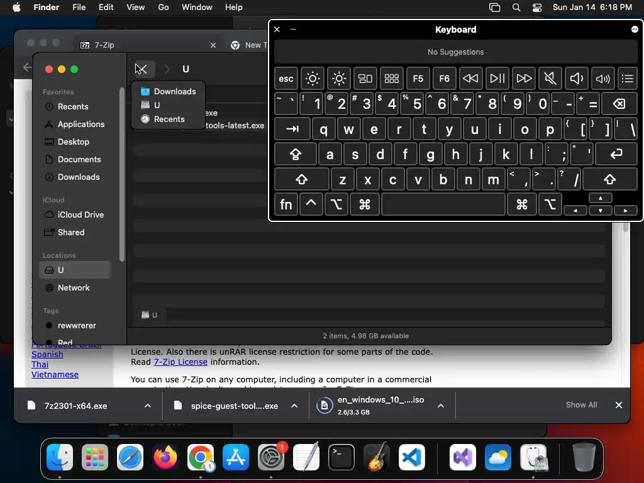Switch to the 7-Zip browser tab

click(x=148, y=45)
